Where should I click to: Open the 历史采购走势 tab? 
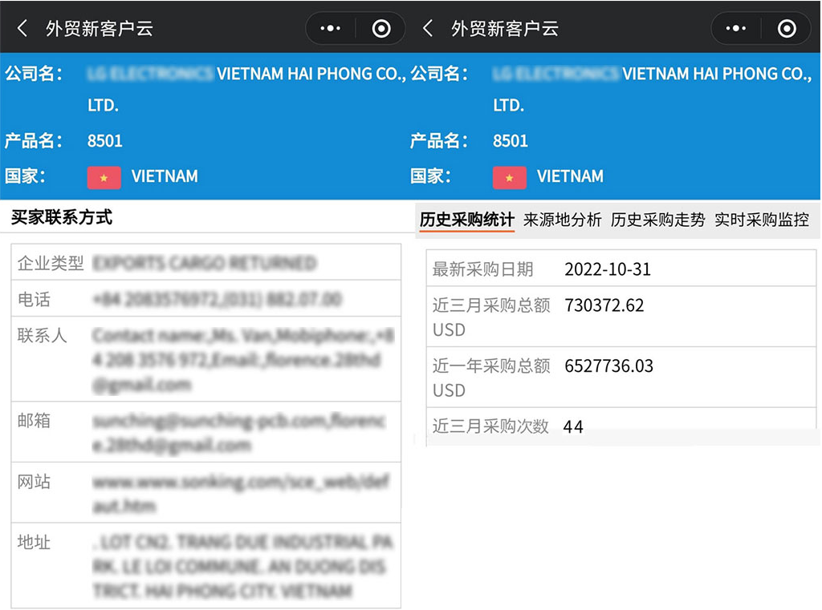click(x=658, y=220)
